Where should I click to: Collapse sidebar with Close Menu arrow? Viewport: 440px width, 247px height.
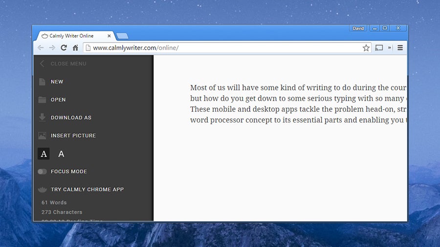coord(42,63)
